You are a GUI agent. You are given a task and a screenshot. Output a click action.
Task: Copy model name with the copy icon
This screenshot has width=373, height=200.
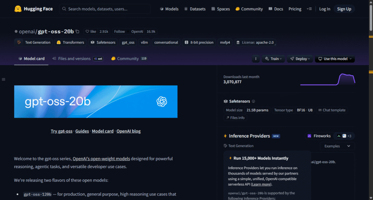pyautogui.click(x=77, y=31)
